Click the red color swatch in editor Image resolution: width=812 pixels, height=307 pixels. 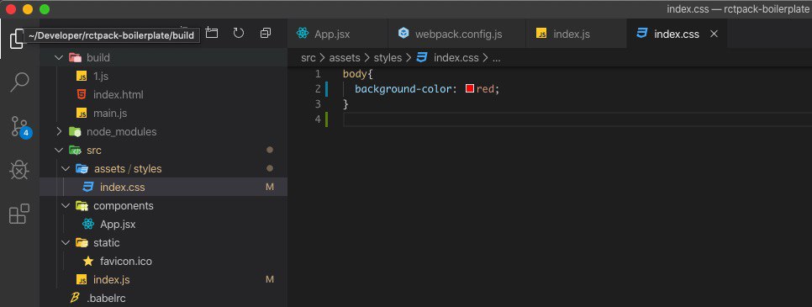(x=470, y=88)
